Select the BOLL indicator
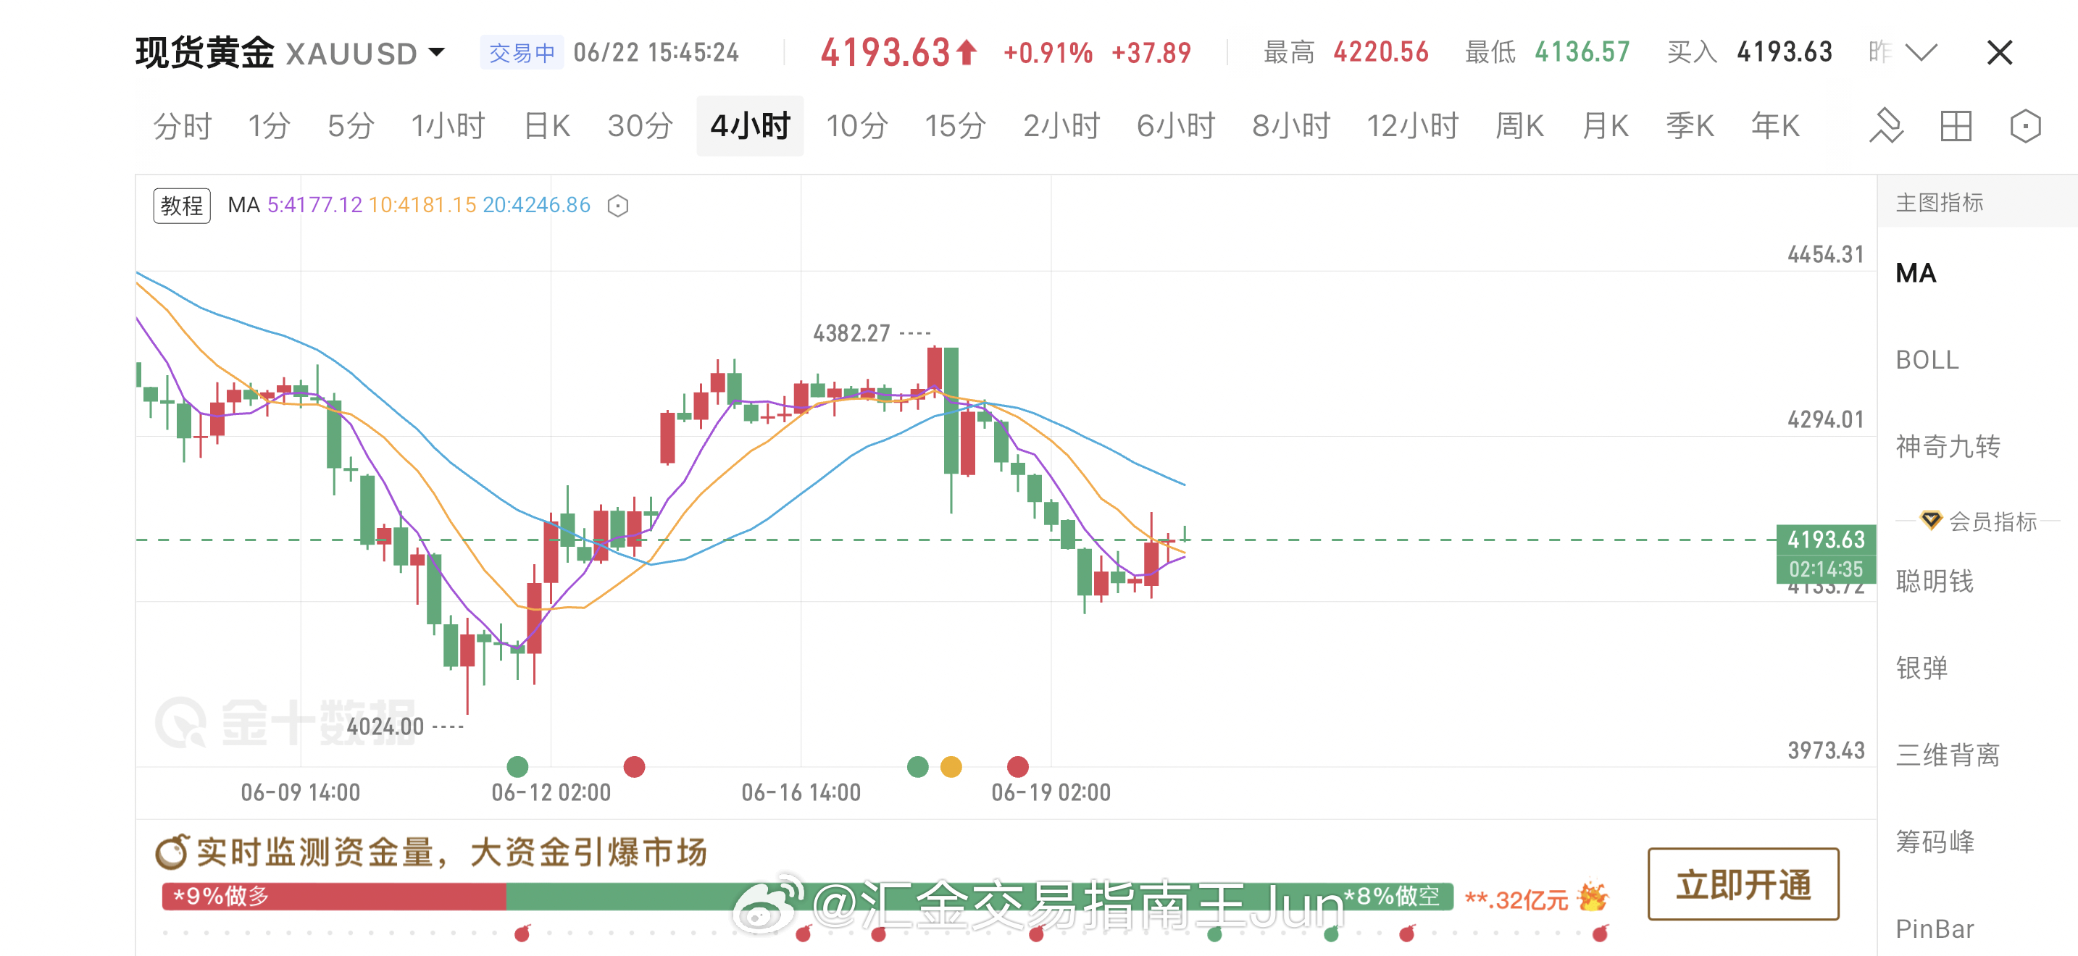Image resolution: width=2078 pixels, height=956 pixels. [1927, 359]
